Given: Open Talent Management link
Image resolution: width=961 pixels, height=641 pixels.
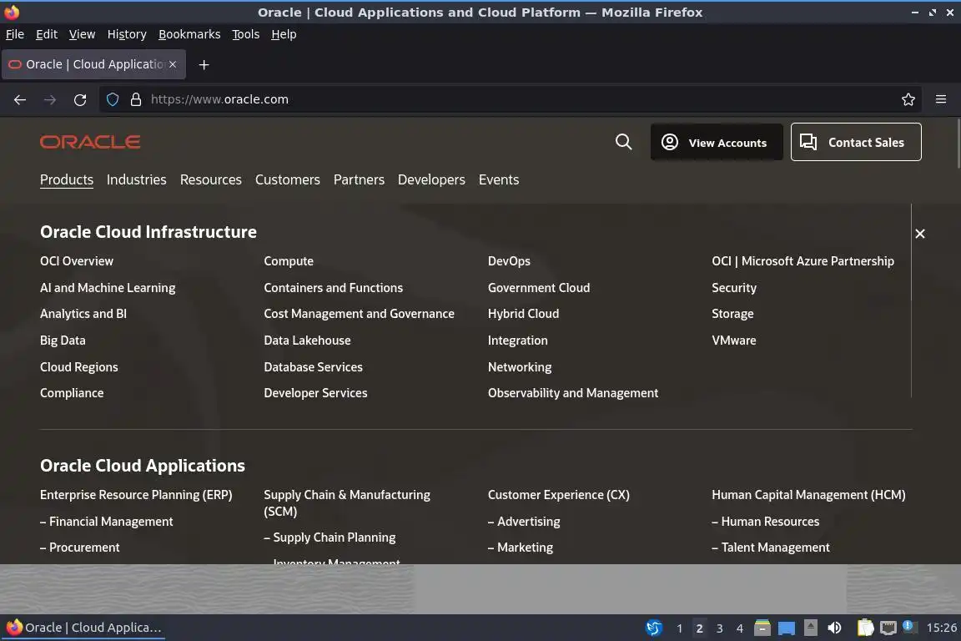Looking at the screenshot, I should coord(771,548).
